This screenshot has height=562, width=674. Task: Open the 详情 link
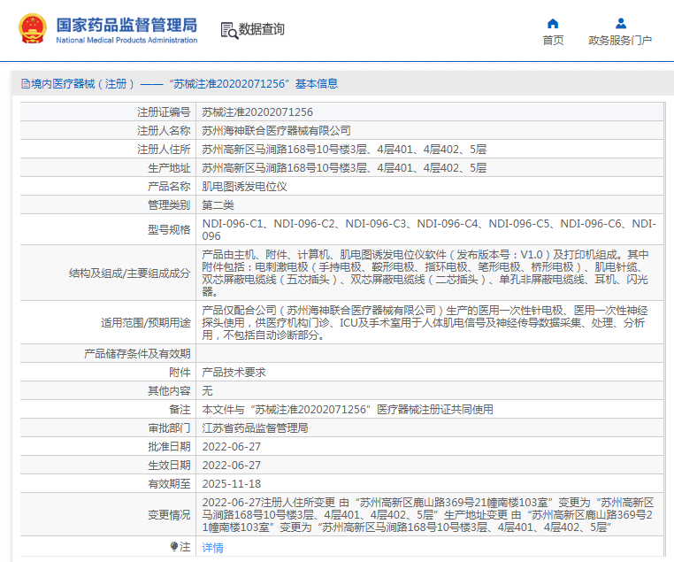(x=213, y=547)
